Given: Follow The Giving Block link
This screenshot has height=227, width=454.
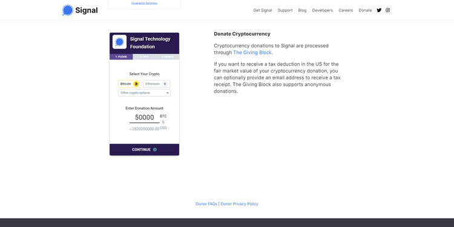Looking at the screenshot, I should tap(252, 53).
